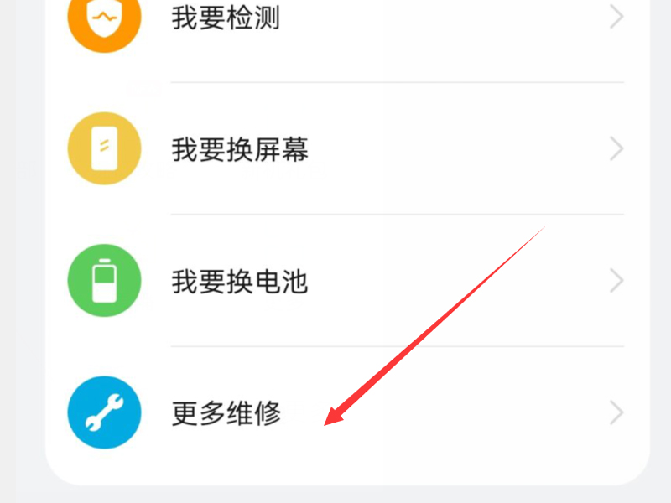Choose the 我要换电池 text label
Image resolution: width=671 pixels, height=503 pixels.
coord(240,282)
